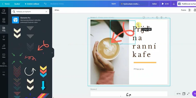
Task: Collapse the side panel with the arrow handle
Action: click(x=52, y=53)
